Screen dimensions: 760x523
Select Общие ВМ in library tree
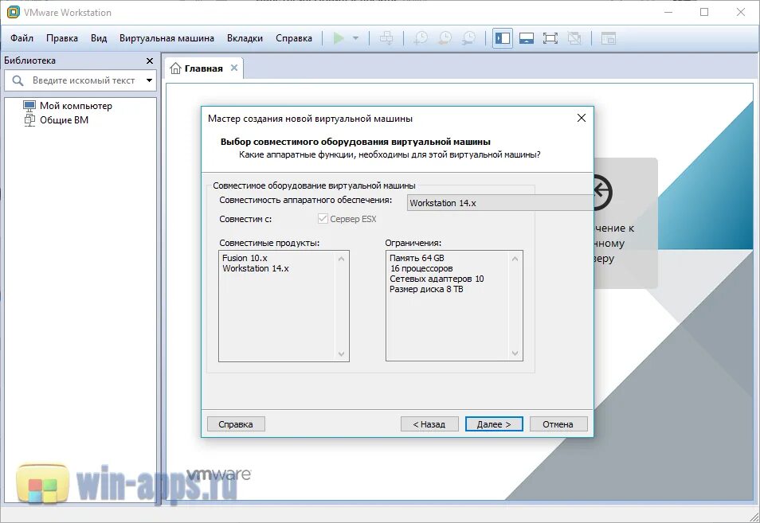pyautogui.click(x=57, y=120)
